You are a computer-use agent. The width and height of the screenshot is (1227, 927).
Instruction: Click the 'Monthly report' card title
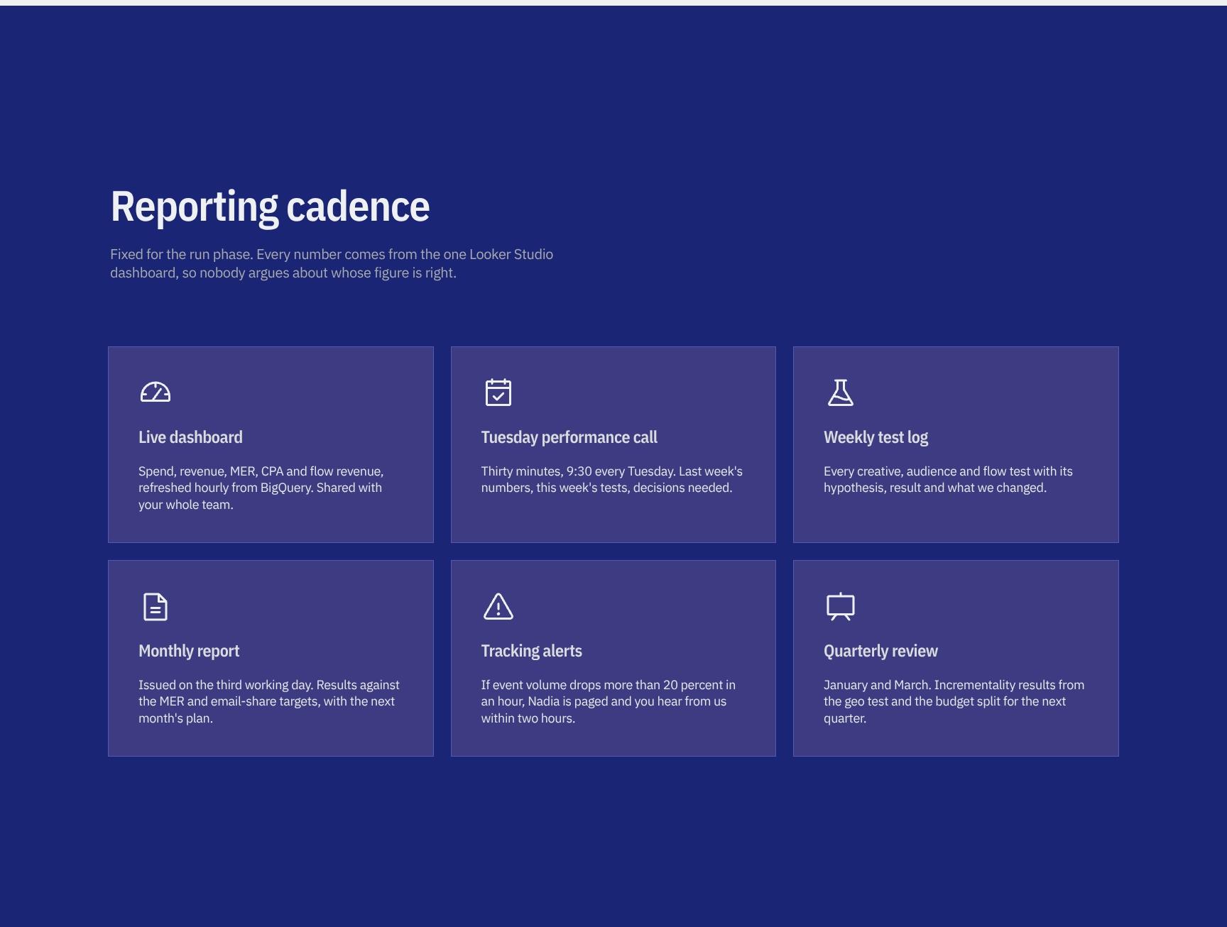(x=189, y=651)
